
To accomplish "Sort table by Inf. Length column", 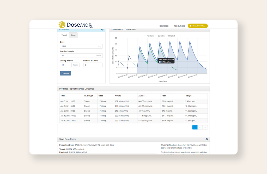I will 90,96.
